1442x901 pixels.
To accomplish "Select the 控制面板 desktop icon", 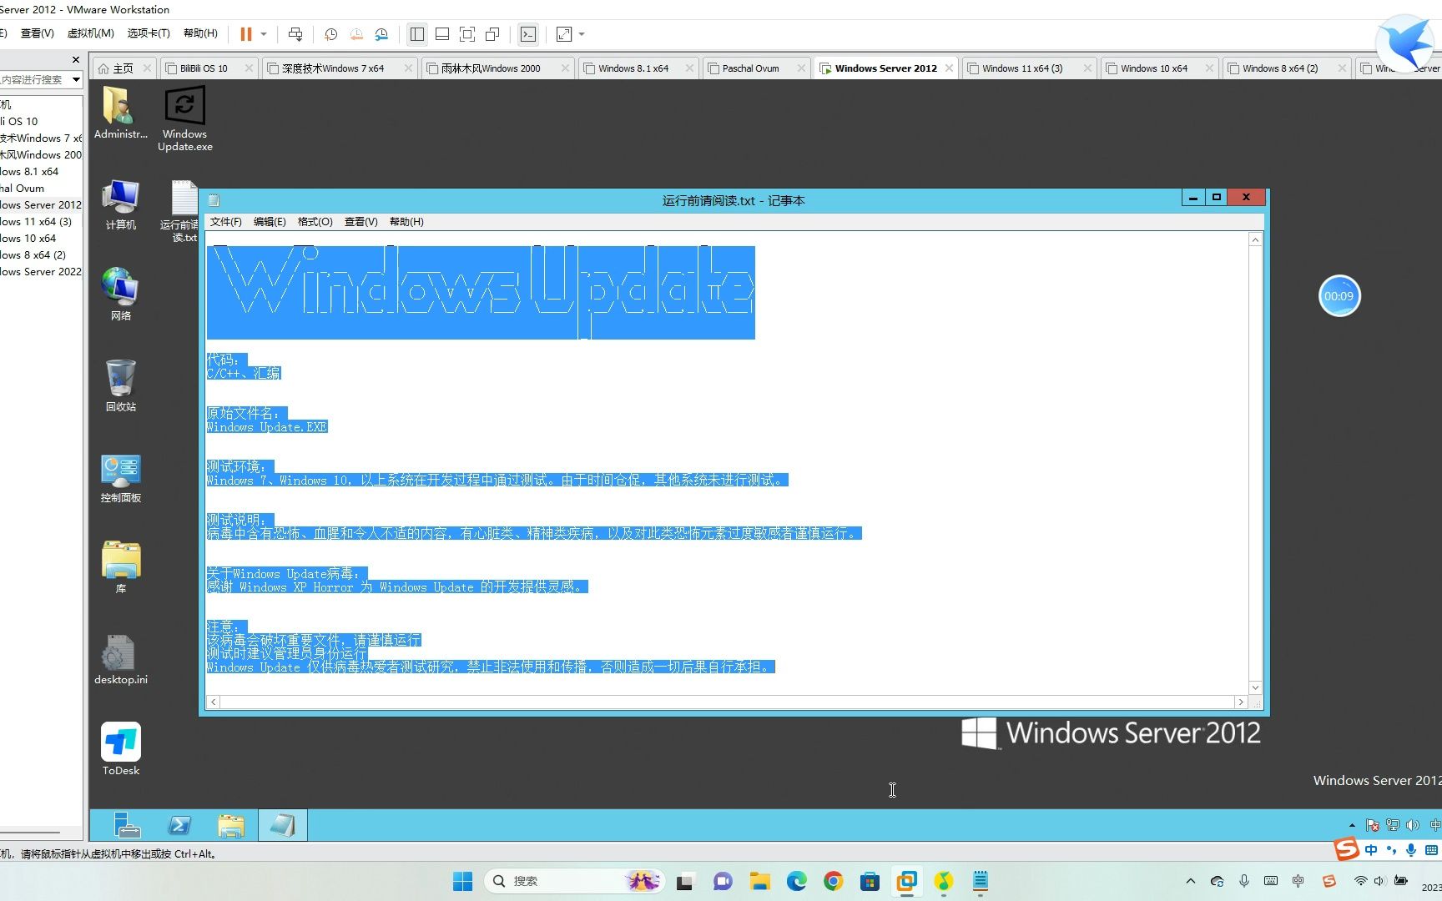I will tap(120, 478).
